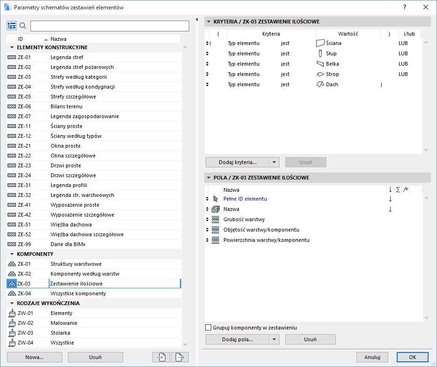Click the ZK-01 component scheme icon

click(12, 264)
